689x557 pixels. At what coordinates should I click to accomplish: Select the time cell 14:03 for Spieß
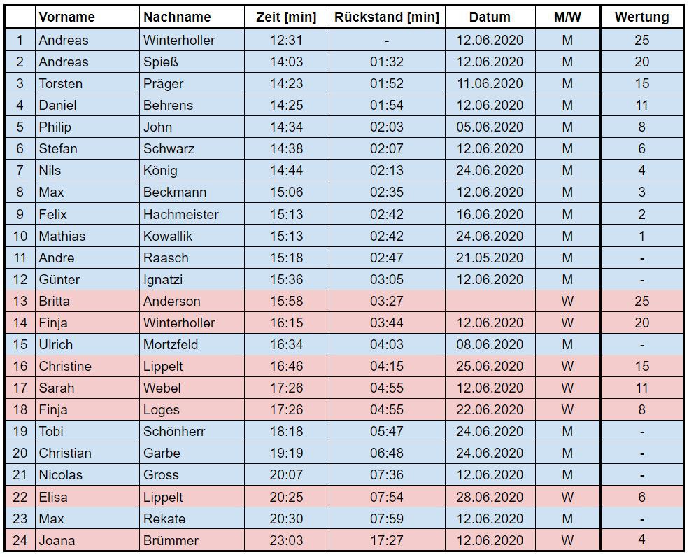click(287, 62)
